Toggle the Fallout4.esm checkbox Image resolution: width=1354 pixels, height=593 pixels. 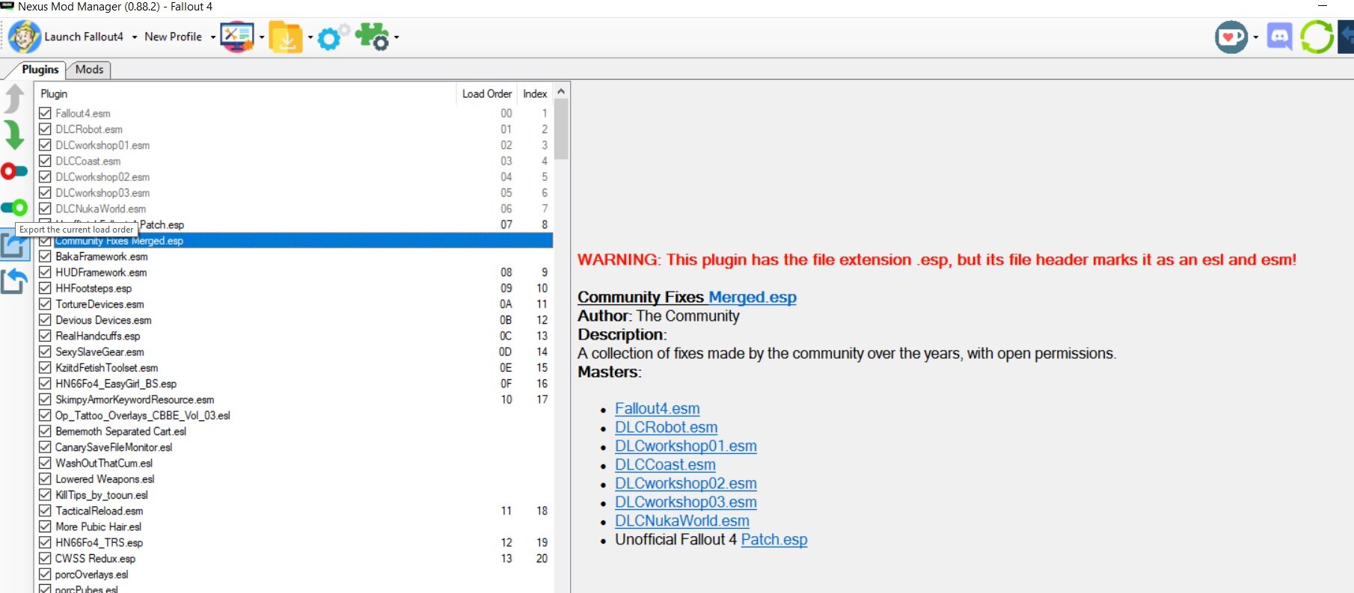coord(46,113)
